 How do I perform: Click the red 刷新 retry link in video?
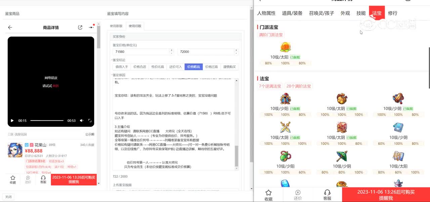click(x=55, y=86)
